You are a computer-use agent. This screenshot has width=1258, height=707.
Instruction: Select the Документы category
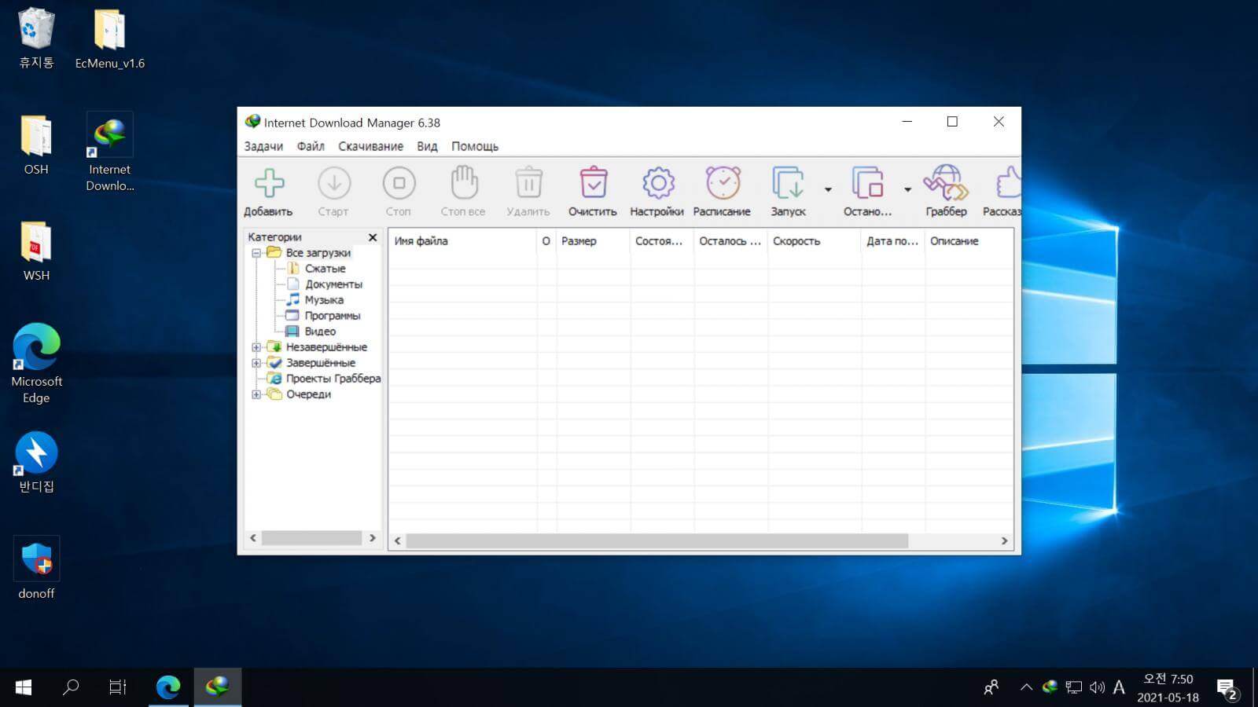tap(333, 284)
